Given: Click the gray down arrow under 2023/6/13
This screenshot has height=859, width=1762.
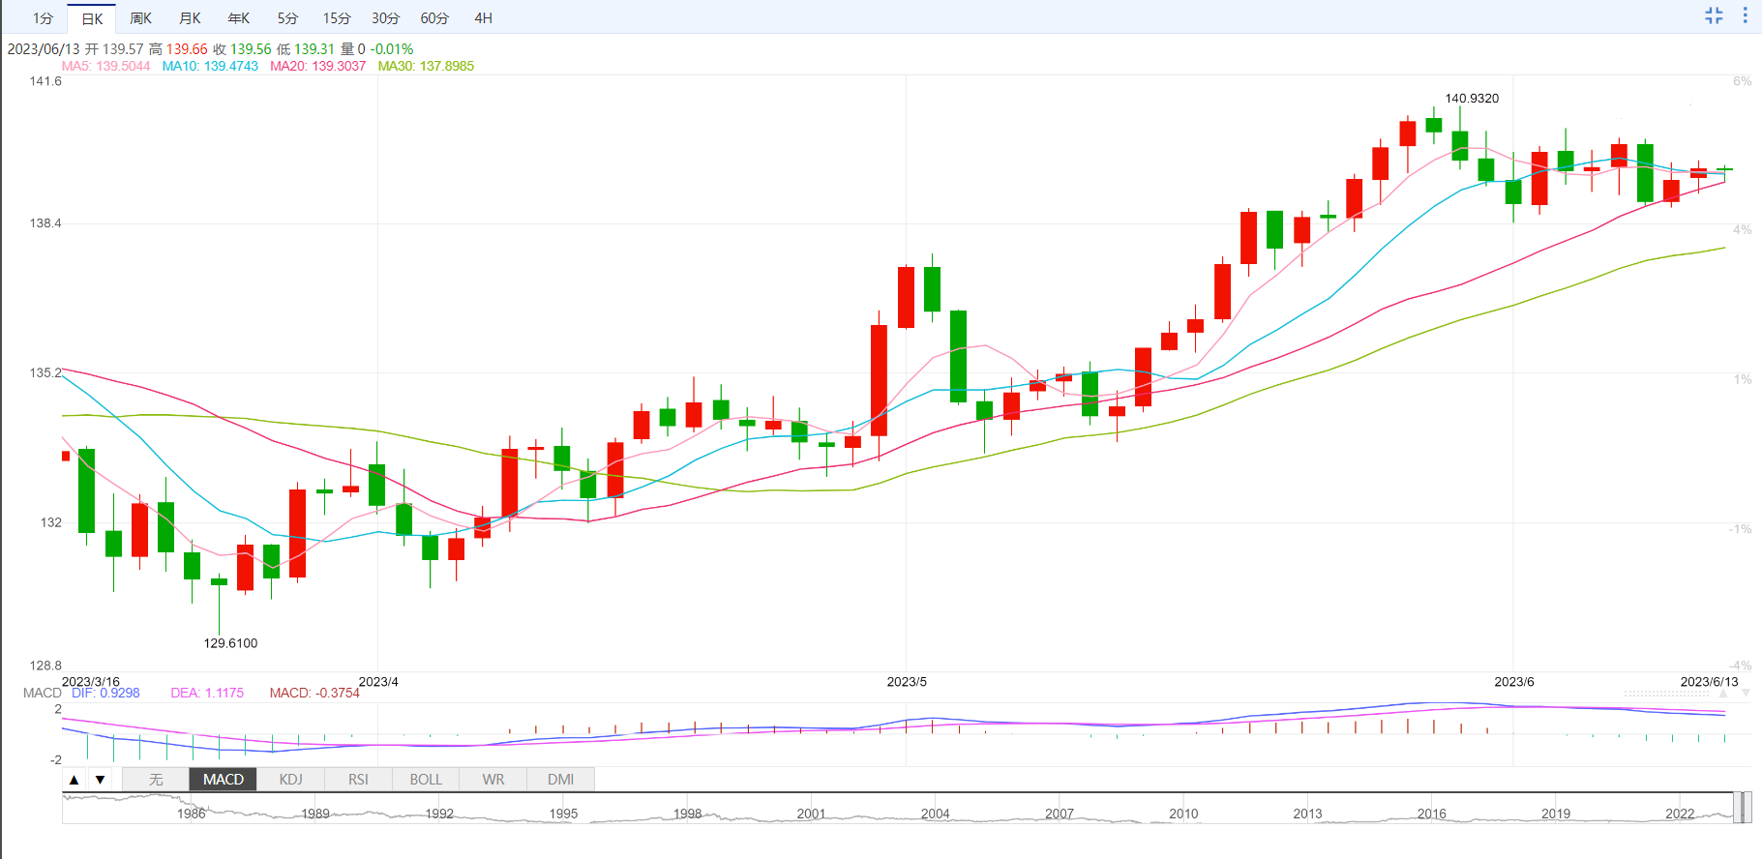Looking at the screenshot, I should pyautogui.click(x=1746, y=694).
